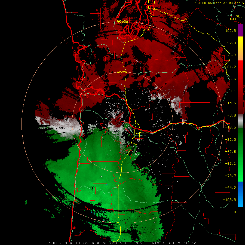Click the blue segment of the color bar

pos(240,194)
